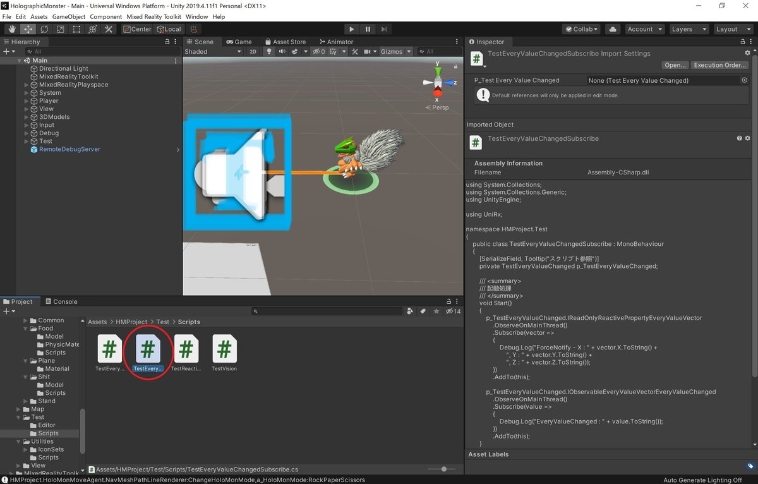
Task: Select the Rect Transform tool
Action: 76,29
